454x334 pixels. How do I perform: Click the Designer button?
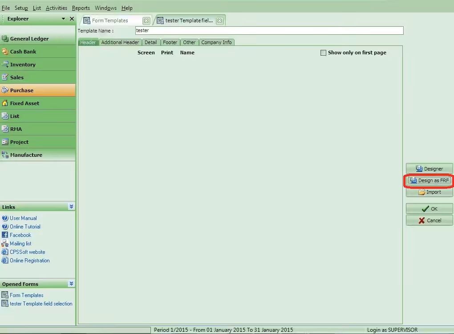tap(429, 169)
